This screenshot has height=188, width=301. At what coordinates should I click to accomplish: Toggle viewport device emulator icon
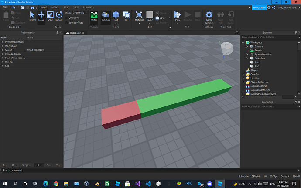coord(236,33)
